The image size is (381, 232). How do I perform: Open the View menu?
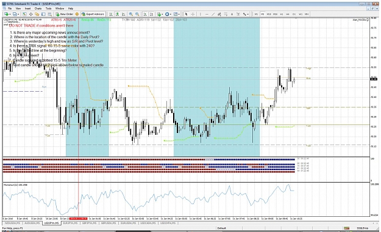pyautogui.click(x=18, y=9)
